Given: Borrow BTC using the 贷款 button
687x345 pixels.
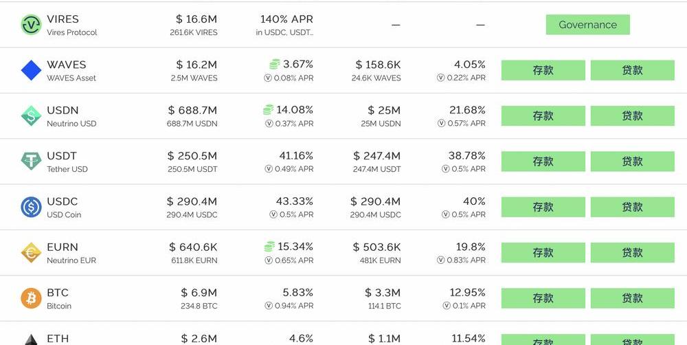Looking at the screenshot, I should (632, 298).
